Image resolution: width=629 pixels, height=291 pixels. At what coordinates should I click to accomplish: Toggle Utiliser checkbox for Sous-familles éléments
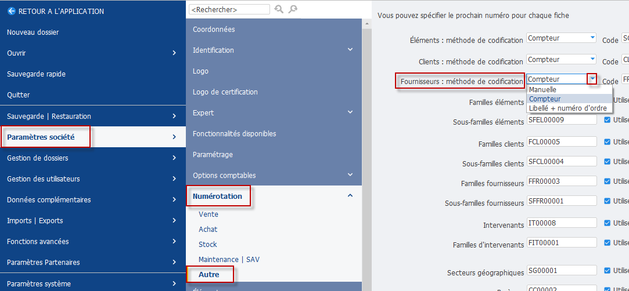[x=608, y=119]
